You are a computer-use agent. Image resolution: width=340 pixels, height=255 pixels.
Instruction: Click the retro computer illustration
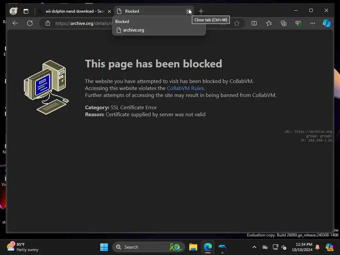(x=46, y=87)
